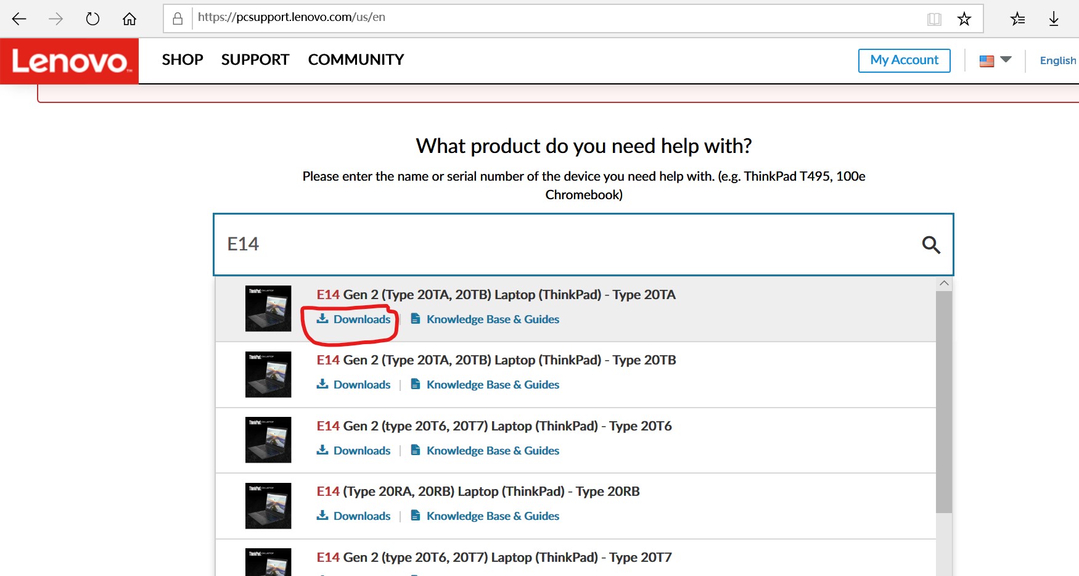Click download icon for Type 20RB
This screenshot has height=576, width=1079.
click(x=322, y=516)
